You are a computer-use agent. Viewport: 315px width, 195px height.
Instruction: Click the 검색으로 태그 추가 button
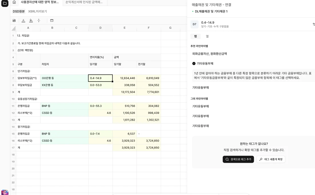(238, 159)
